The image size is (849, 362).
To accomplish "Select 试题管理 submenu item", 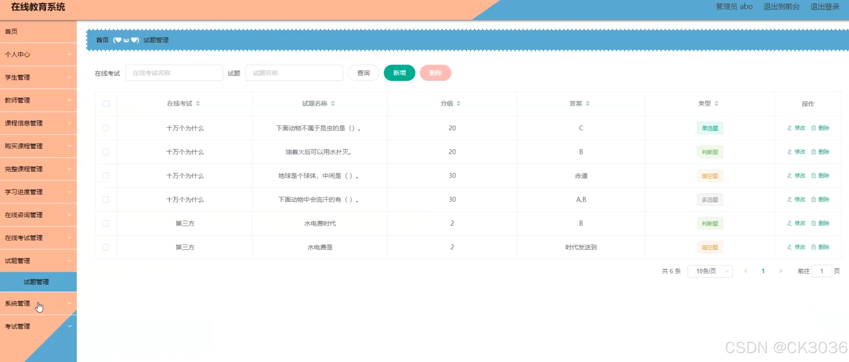I will [x=36, y=282].
